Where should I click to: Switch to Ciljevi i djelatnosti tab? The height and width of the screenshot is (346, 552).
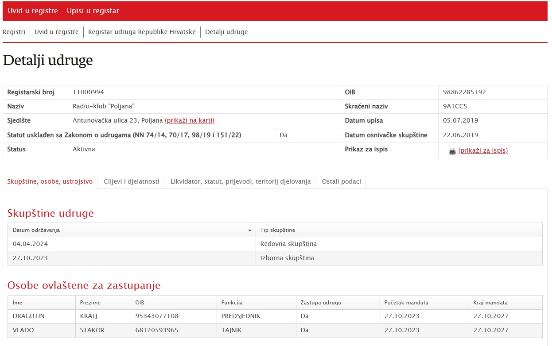pyautogui.click(x=132, y=181)
